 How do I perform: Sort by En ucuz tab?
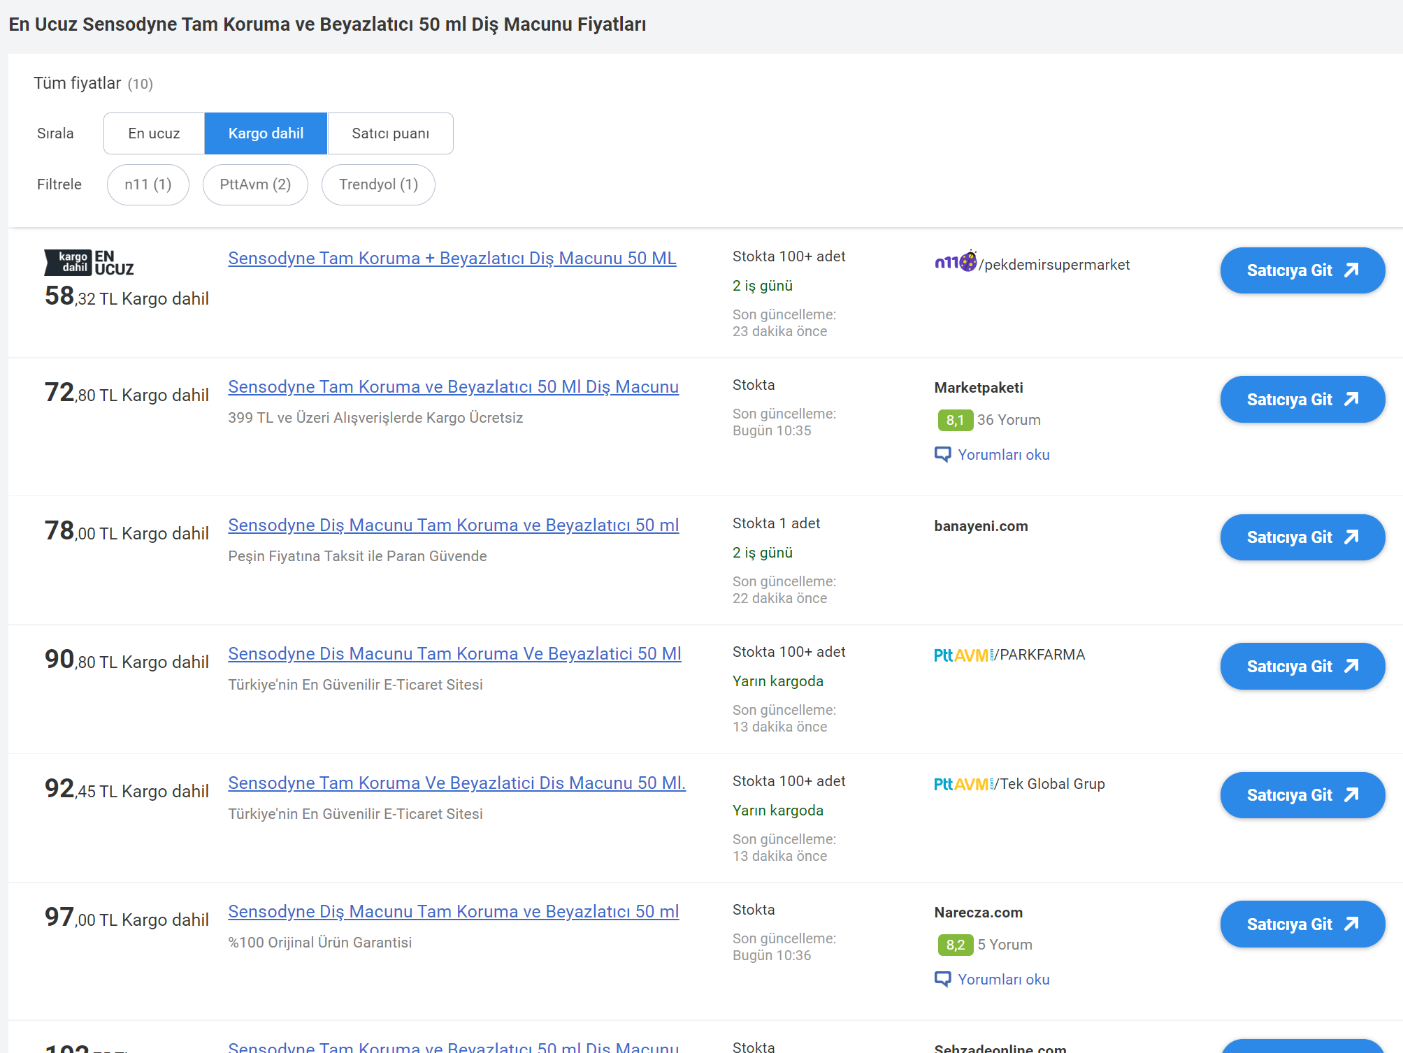[154, 133]
